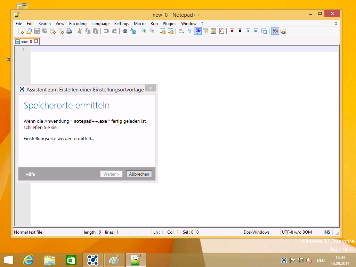Close the Assistent wizard dialog

coord(150,88)
